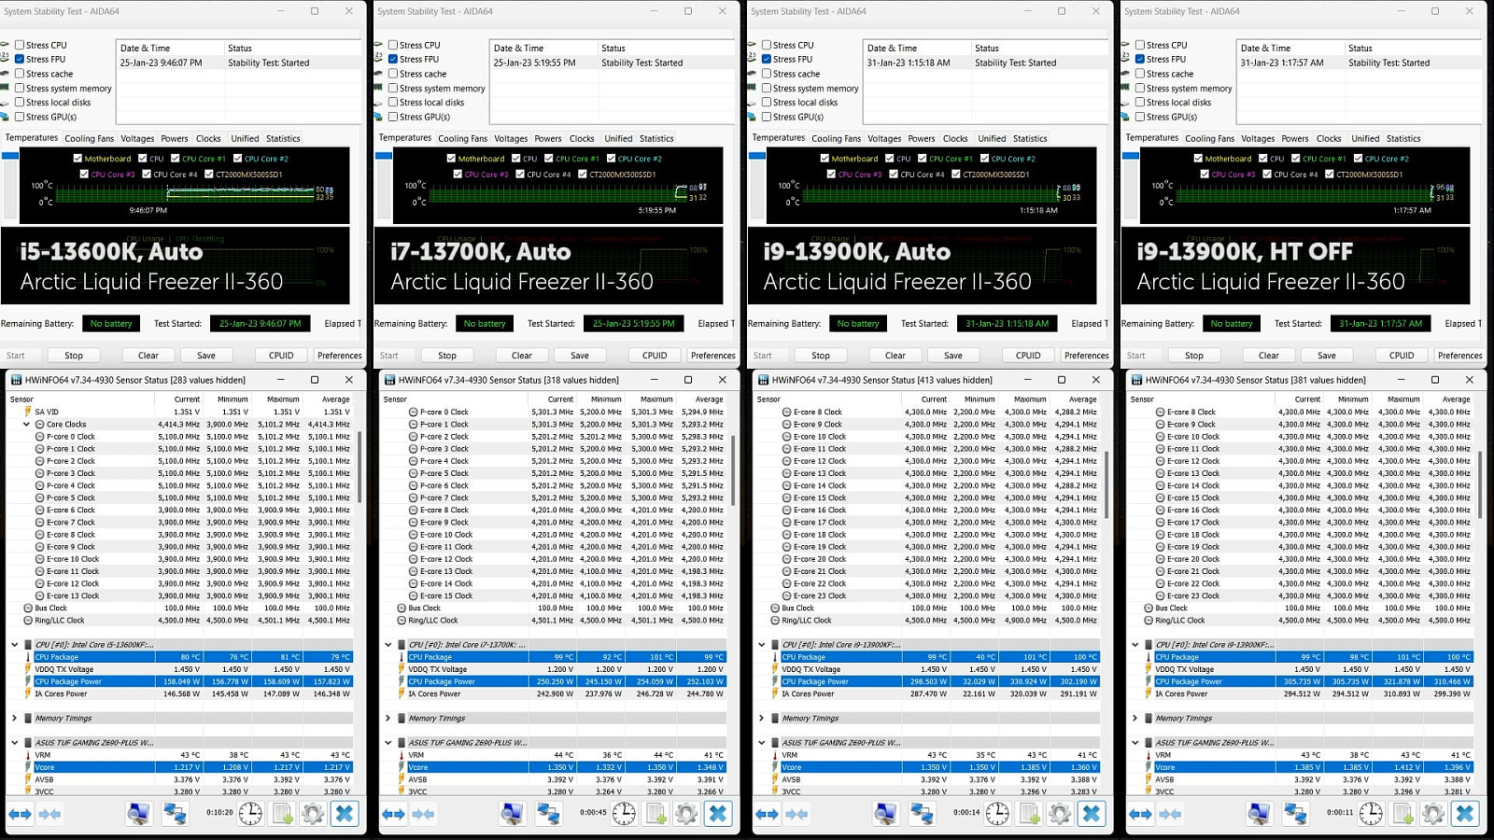Viewport: 1494px width, 840px height.
Task: Enable Stress CPU in the i5-13600K AIDA64 window
Action: [x=20, y=45]
